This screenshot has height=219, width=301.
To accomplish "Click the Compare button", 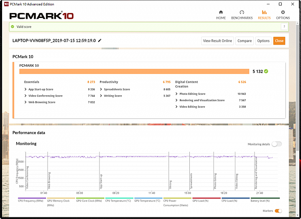I will (x=245, y=41).
